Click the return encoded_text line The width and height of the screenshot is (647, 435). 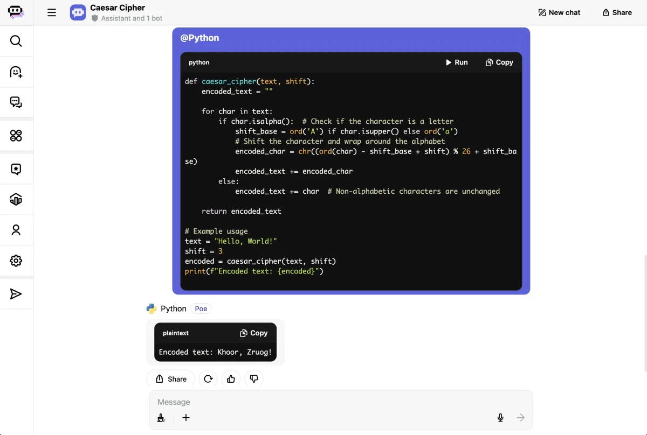tap(242, 211)
